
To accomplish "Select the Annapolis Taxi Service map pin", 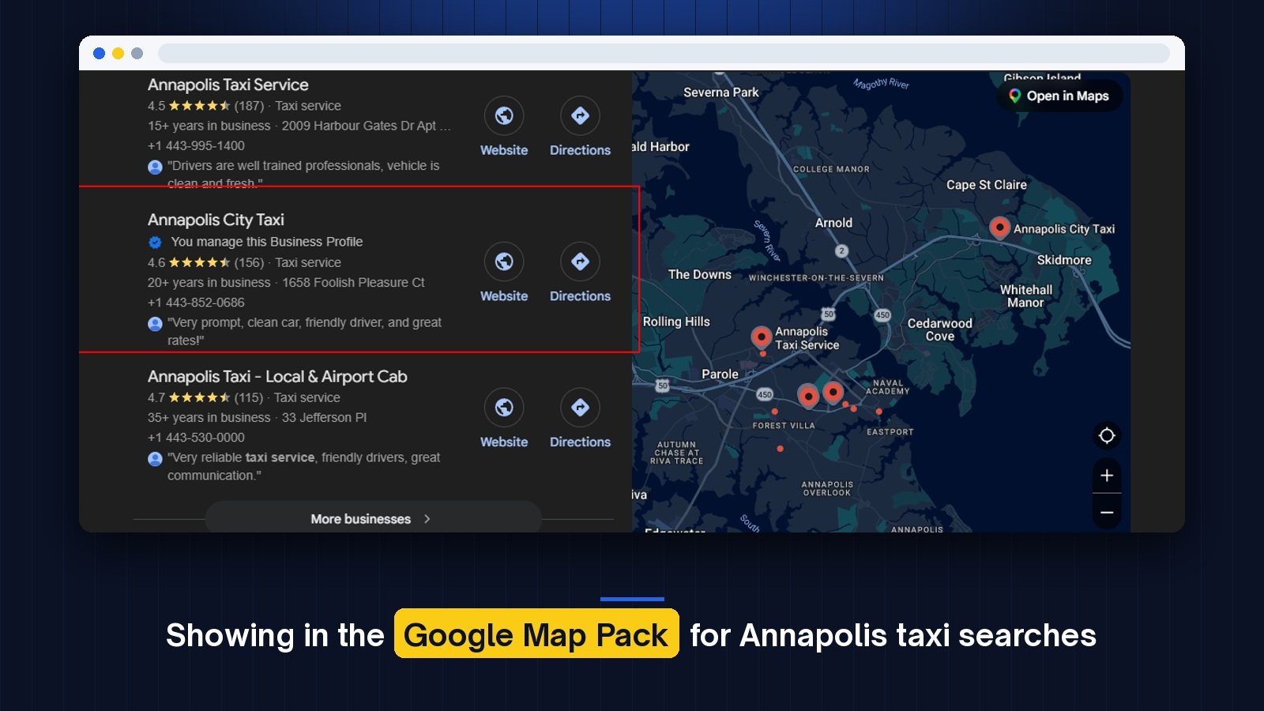I will click(761, 337).
